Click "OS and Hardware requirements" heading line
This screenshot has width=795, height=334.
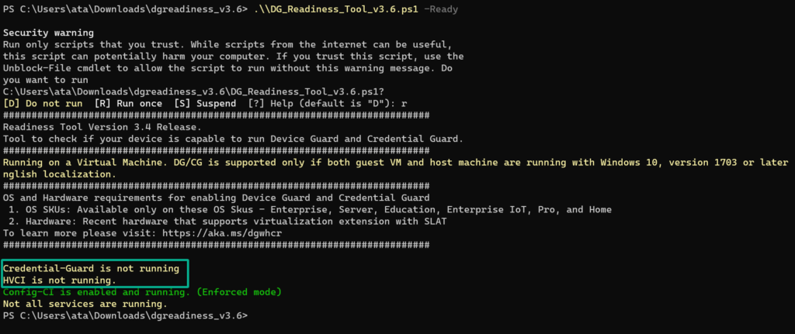[217, 198]
